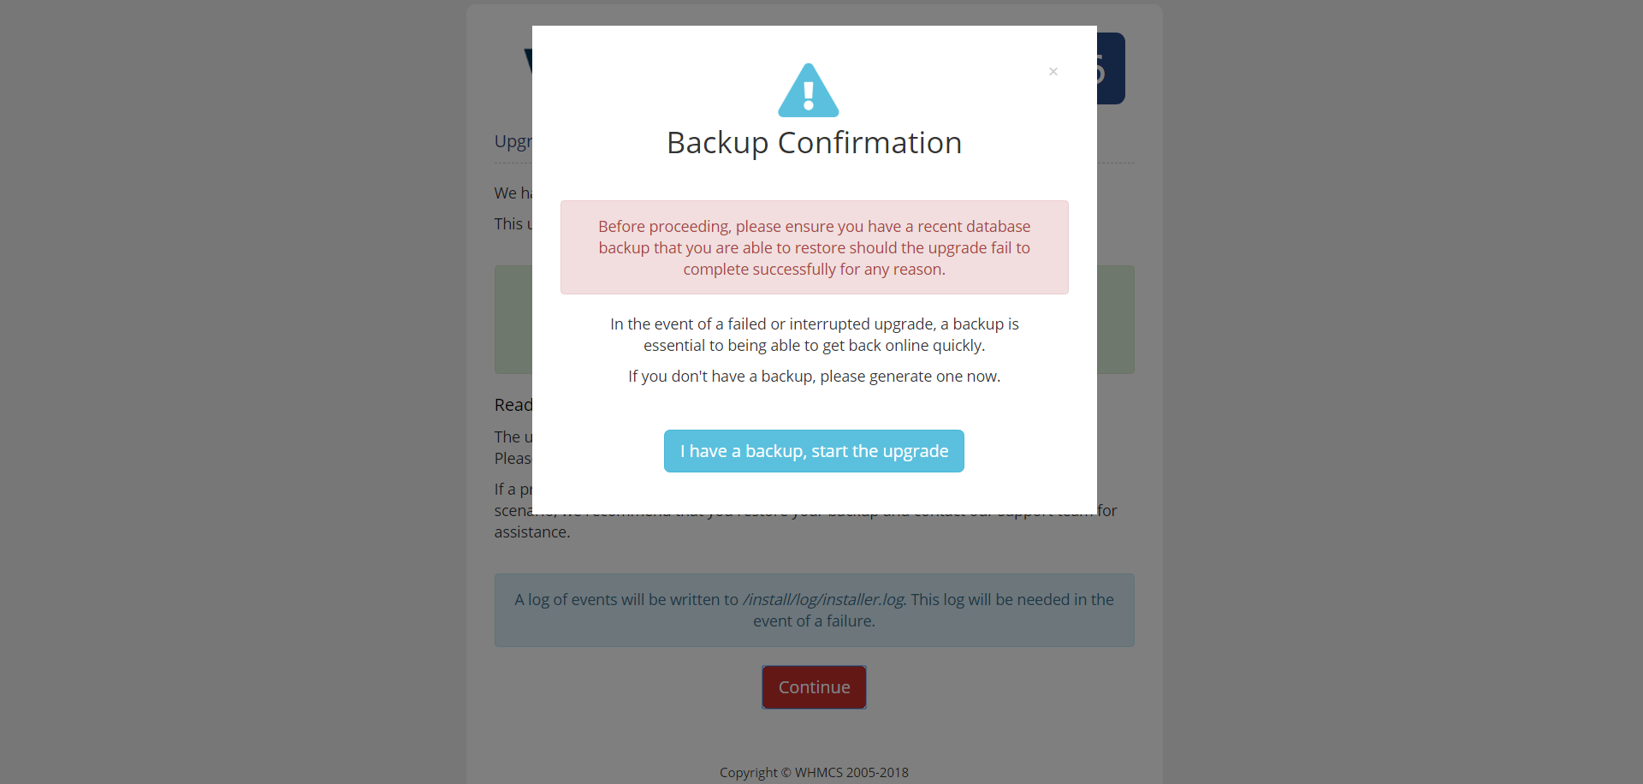The width and height of the screenshot is (1643, 784).
Task: Click the partially hidden 'Read' heading
Action: [x=513, y=405]
